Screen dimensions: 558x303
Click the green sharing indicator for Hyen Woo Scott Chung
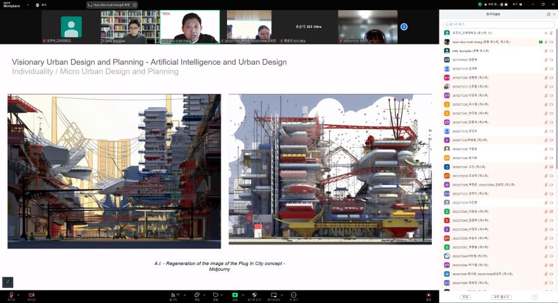[540, 42]
